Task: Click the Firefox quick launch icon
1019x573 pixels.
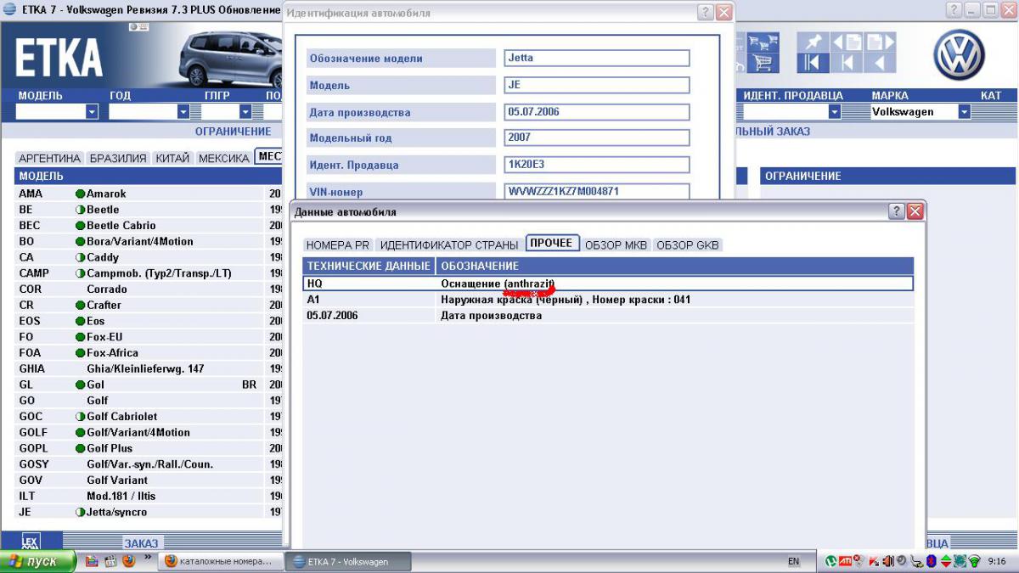Action: [128, 561]
